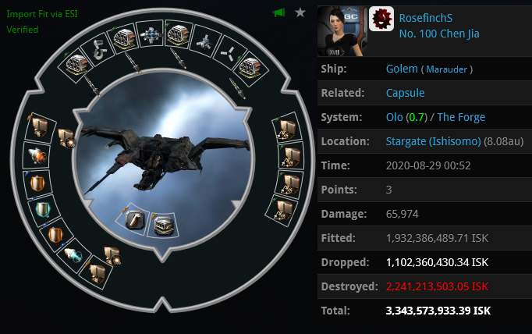Image resolution: width=532 pixels, height=334 pixels.
Task: Click the rig icon beside the brass cylinder rig
Action: [163, 225]
